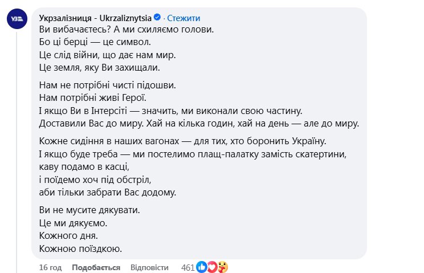Reply using the Відповісти button
This screenshot has height=273, width=424.
[x=149, y=267]
